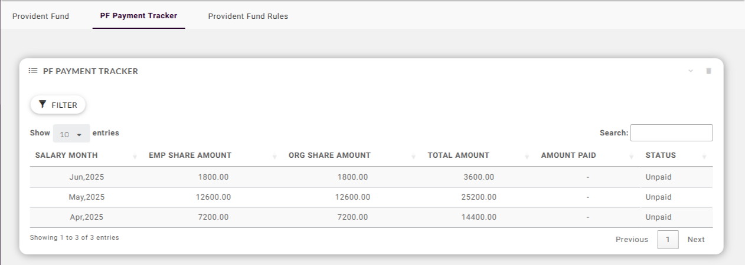The height and width of the screenshot is (265, 745).
Task: Go to the Previous page
Action: point(632,240)
